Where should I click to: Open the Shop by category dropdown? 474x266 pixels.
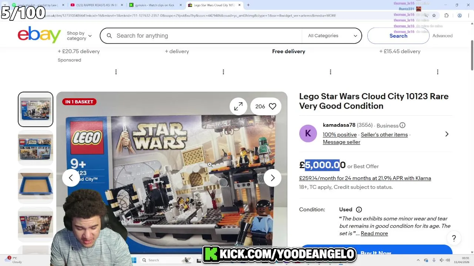point(79,36)
